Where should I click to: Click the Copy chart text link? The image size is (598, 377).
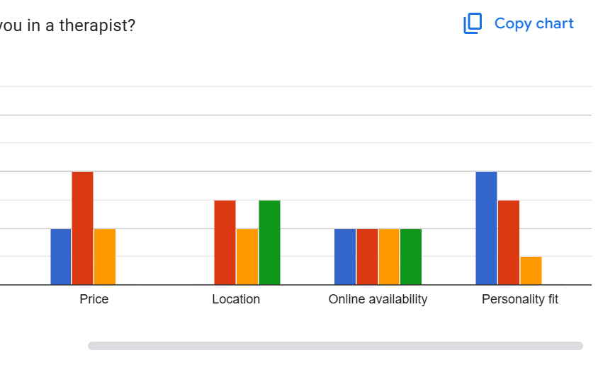[534, 23]
